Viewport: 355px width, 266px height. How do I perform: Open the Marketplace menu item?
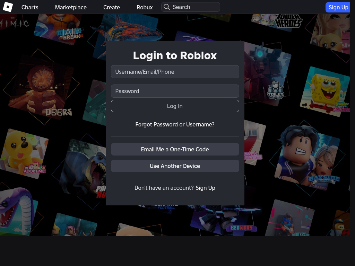tap(71, 7)
